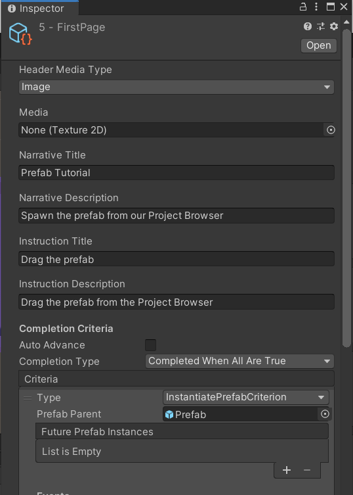Click the Inspector vertical scrollbar
353x495 pixels.
coord(346,188)
